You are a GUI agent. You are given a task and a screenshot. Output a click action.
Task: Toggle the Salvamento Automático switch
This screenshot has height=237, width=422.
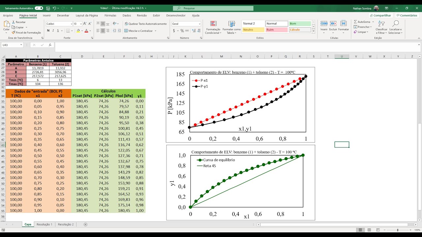point(39,8)
